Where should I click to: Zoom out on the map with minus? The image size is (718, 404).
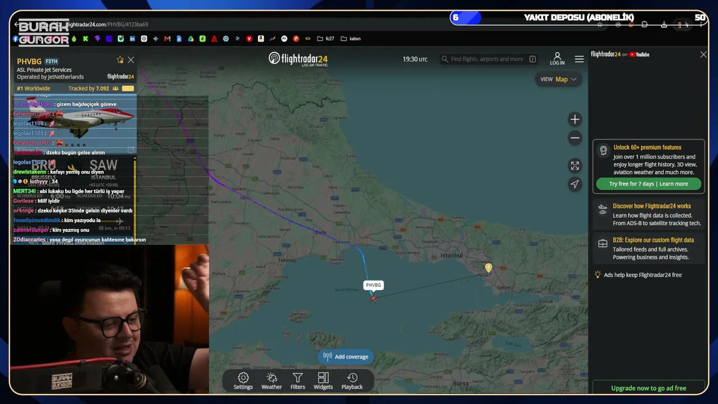[x=575, y=138]
